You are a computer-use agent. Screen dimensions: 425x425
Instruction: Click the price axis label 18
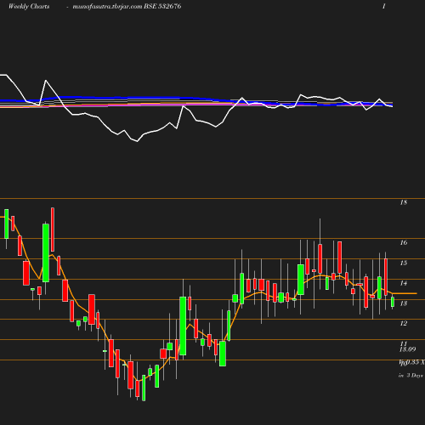click(404, 202)
